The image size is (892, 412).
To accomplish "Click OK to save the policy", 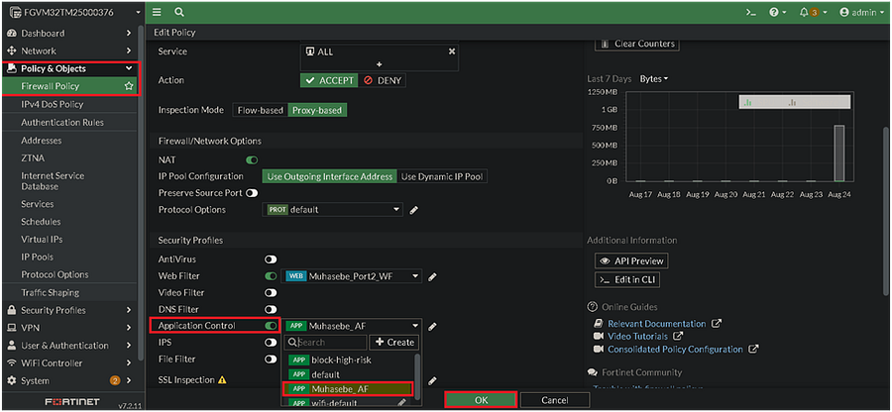I will [x=481, y=400].
